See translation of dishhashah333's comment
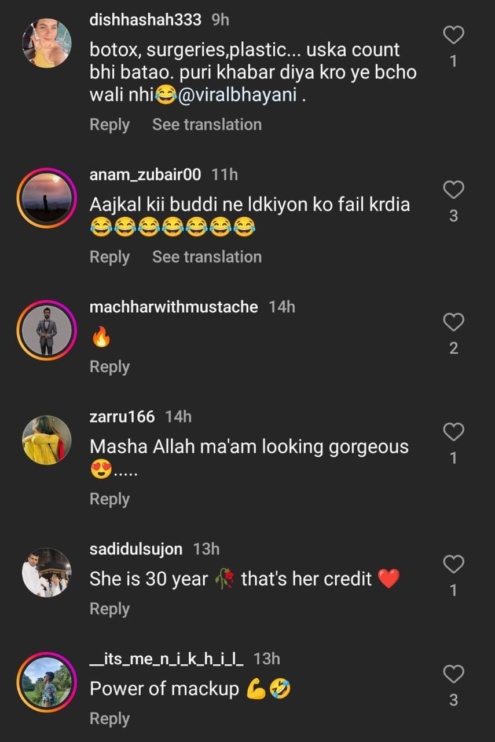This screenshot has height=742, width=495. point(207,125)
